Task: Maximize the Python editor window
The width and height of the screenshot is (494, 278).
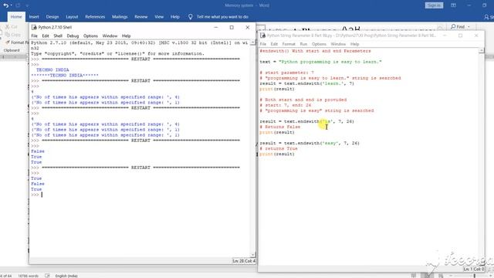Action: [460, 36]
